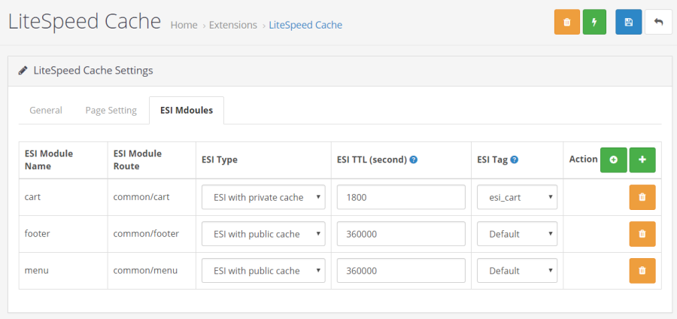677x319 pixels.
Task: Click the green circled-plus button in Action header
Action: (613, 159)
